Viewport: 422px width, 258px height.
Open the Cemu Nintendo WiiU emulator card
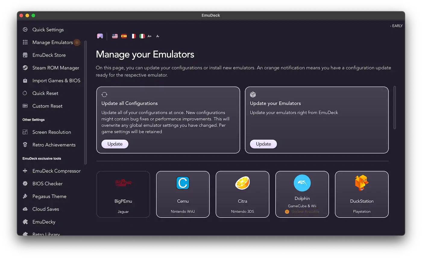point(183,194)
